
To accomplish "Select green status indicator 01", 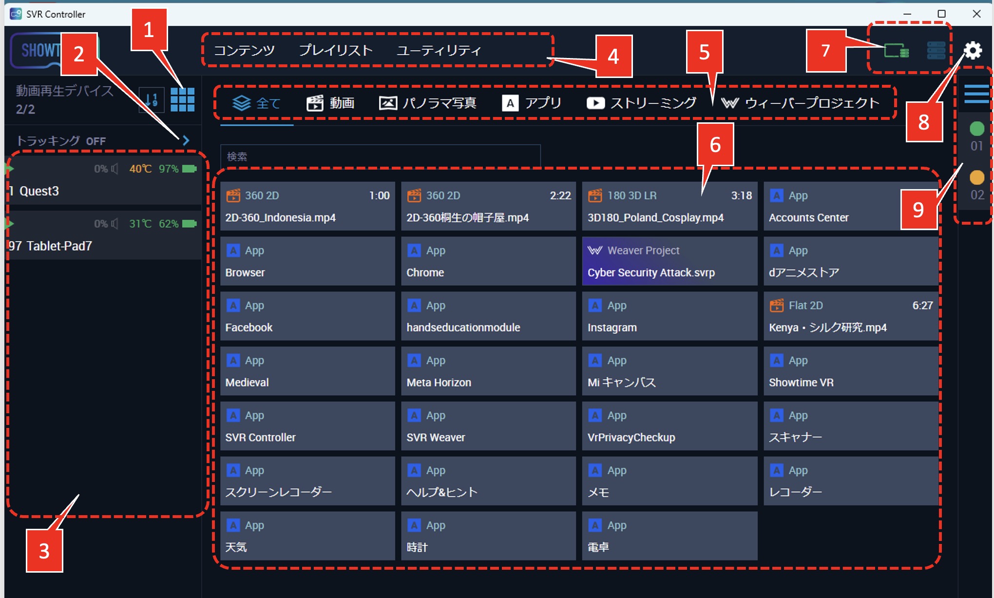I will point(977,129).
